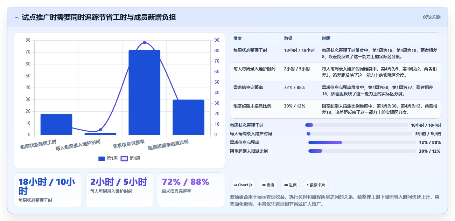The height and width of the screenshot is (221, 455).
Task: Toggle the 第1周 legend swatch
Action: [101, 158]
